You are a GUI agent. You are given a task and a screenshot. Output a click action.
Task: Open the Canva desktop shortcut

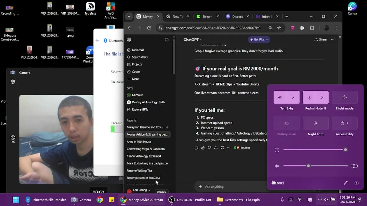point(352,9)
